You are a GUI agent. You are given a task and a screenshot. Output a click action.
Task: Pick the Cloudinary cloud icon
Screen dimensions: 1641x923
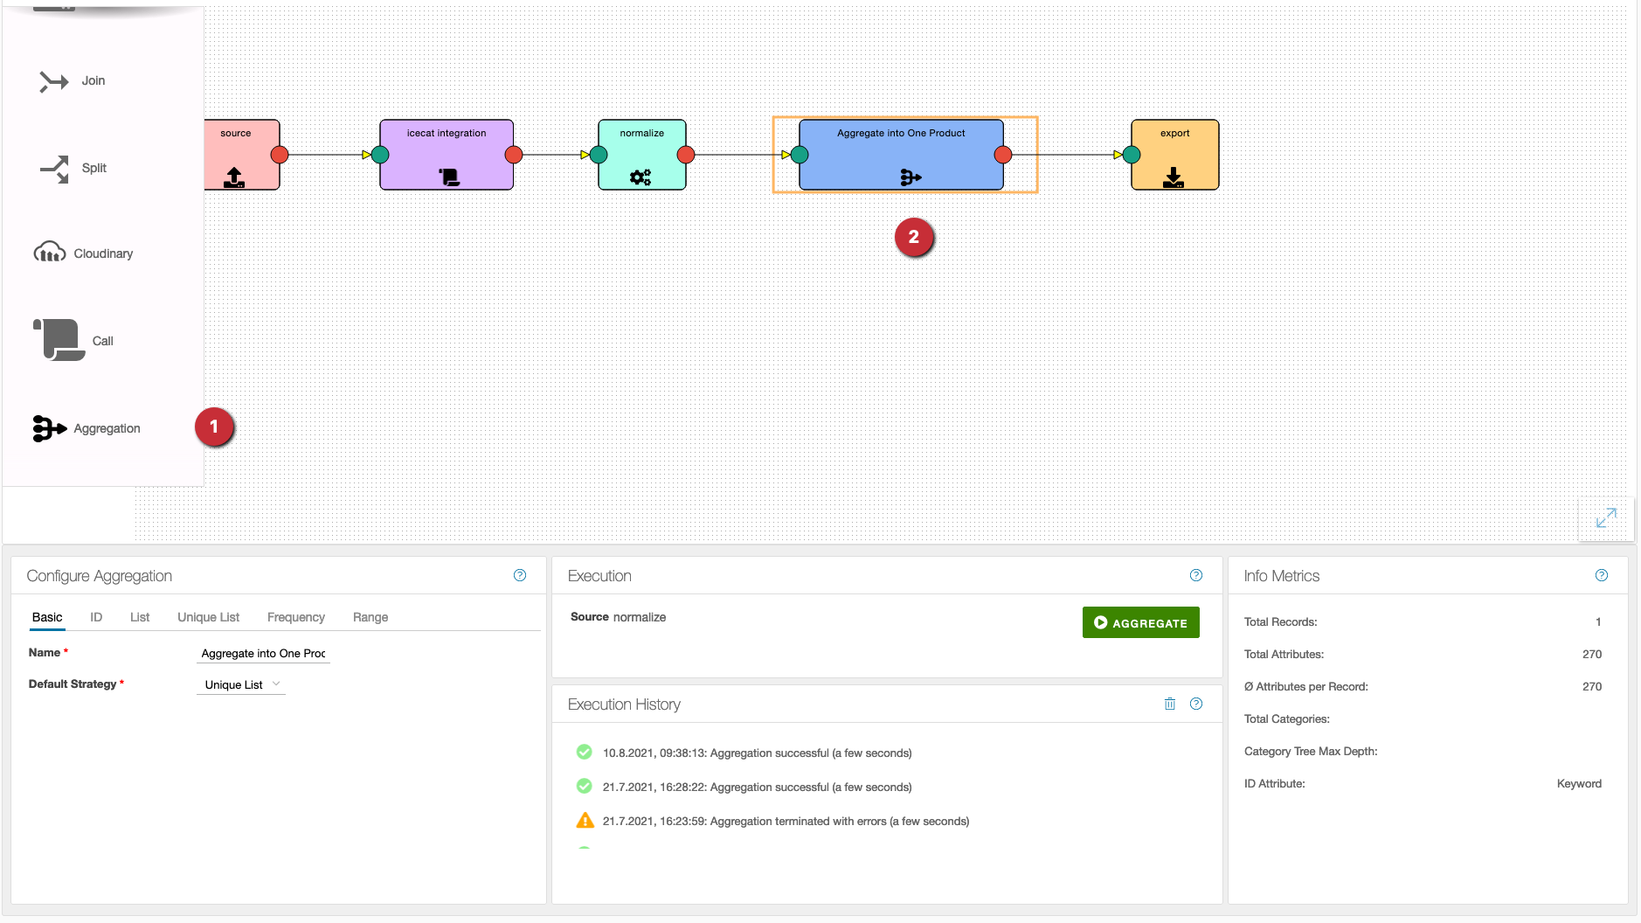(50, 253)
